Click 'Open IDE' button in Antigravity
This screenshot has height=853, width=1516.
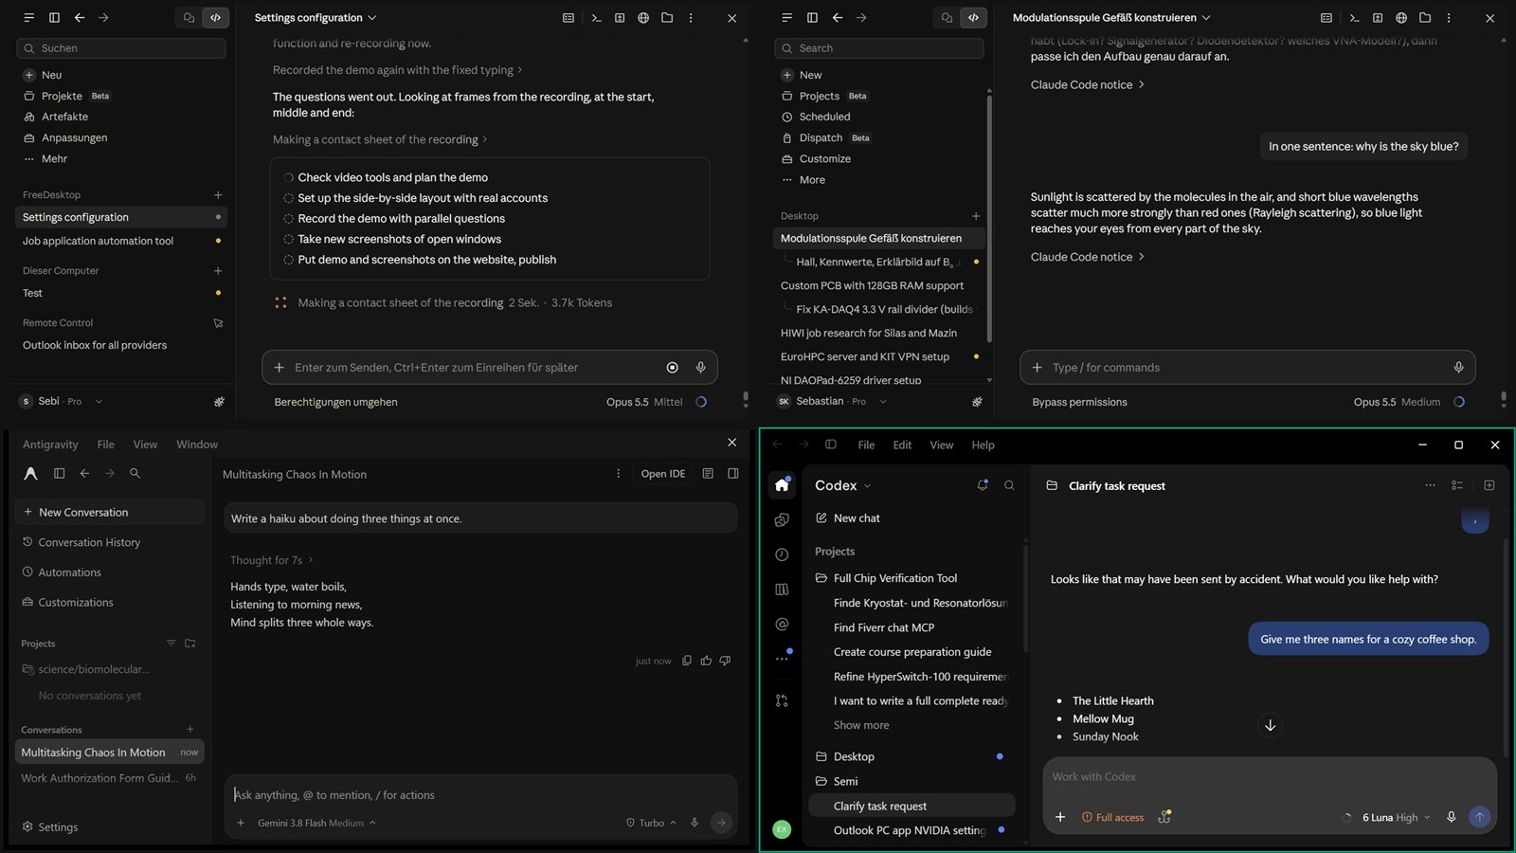click(662, 474)
